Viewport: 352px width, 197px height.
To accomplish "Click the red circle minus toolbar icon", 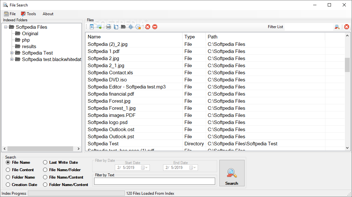I will [x=155, y=27].
